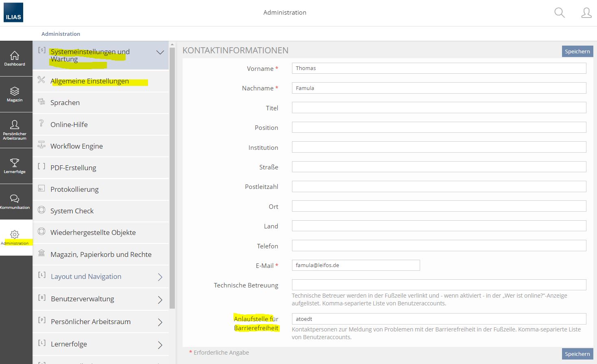Open the search magnifier icon

[x=560, y=13]
